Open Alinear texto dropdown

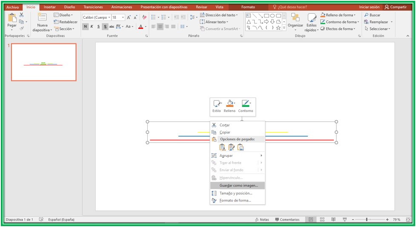(x=214, y=22)
